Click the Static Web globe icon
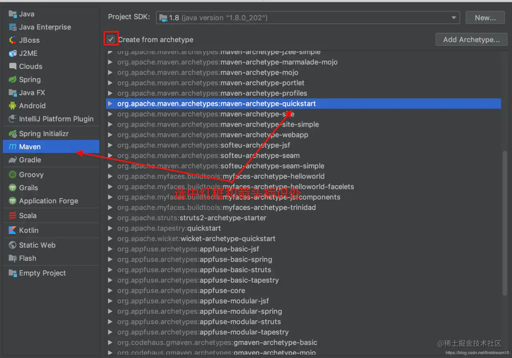The image size is (512, 358). 12,245
